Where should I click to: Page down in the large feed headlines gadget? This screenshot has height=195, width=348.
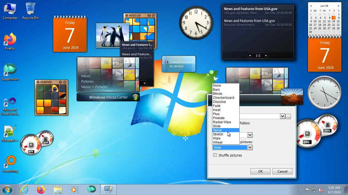[x=266, y=56]
